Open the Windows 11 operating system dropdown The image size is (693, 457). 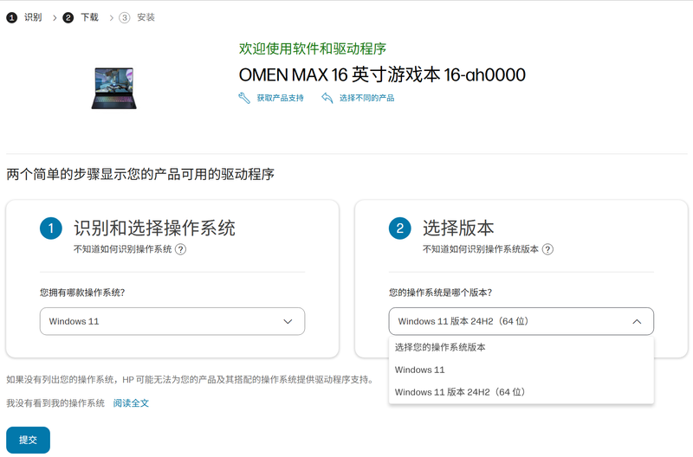172,321
